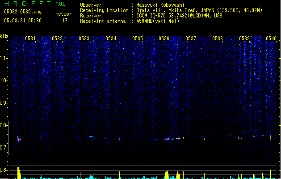Click the red meteor echo at 0536

pos(167,139)
